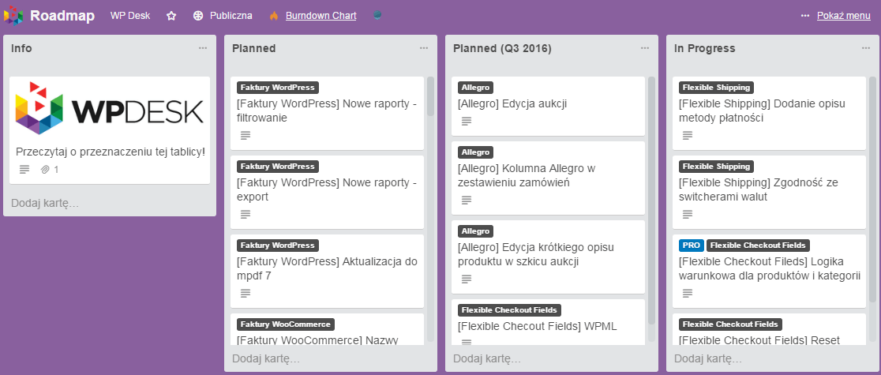Click description icon on Kolumna Allegro card
The image size is (881, 375).
tap(467, 200)
